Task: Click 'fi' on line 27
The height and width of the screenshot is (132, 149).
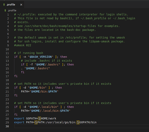Action: point(16,115)
